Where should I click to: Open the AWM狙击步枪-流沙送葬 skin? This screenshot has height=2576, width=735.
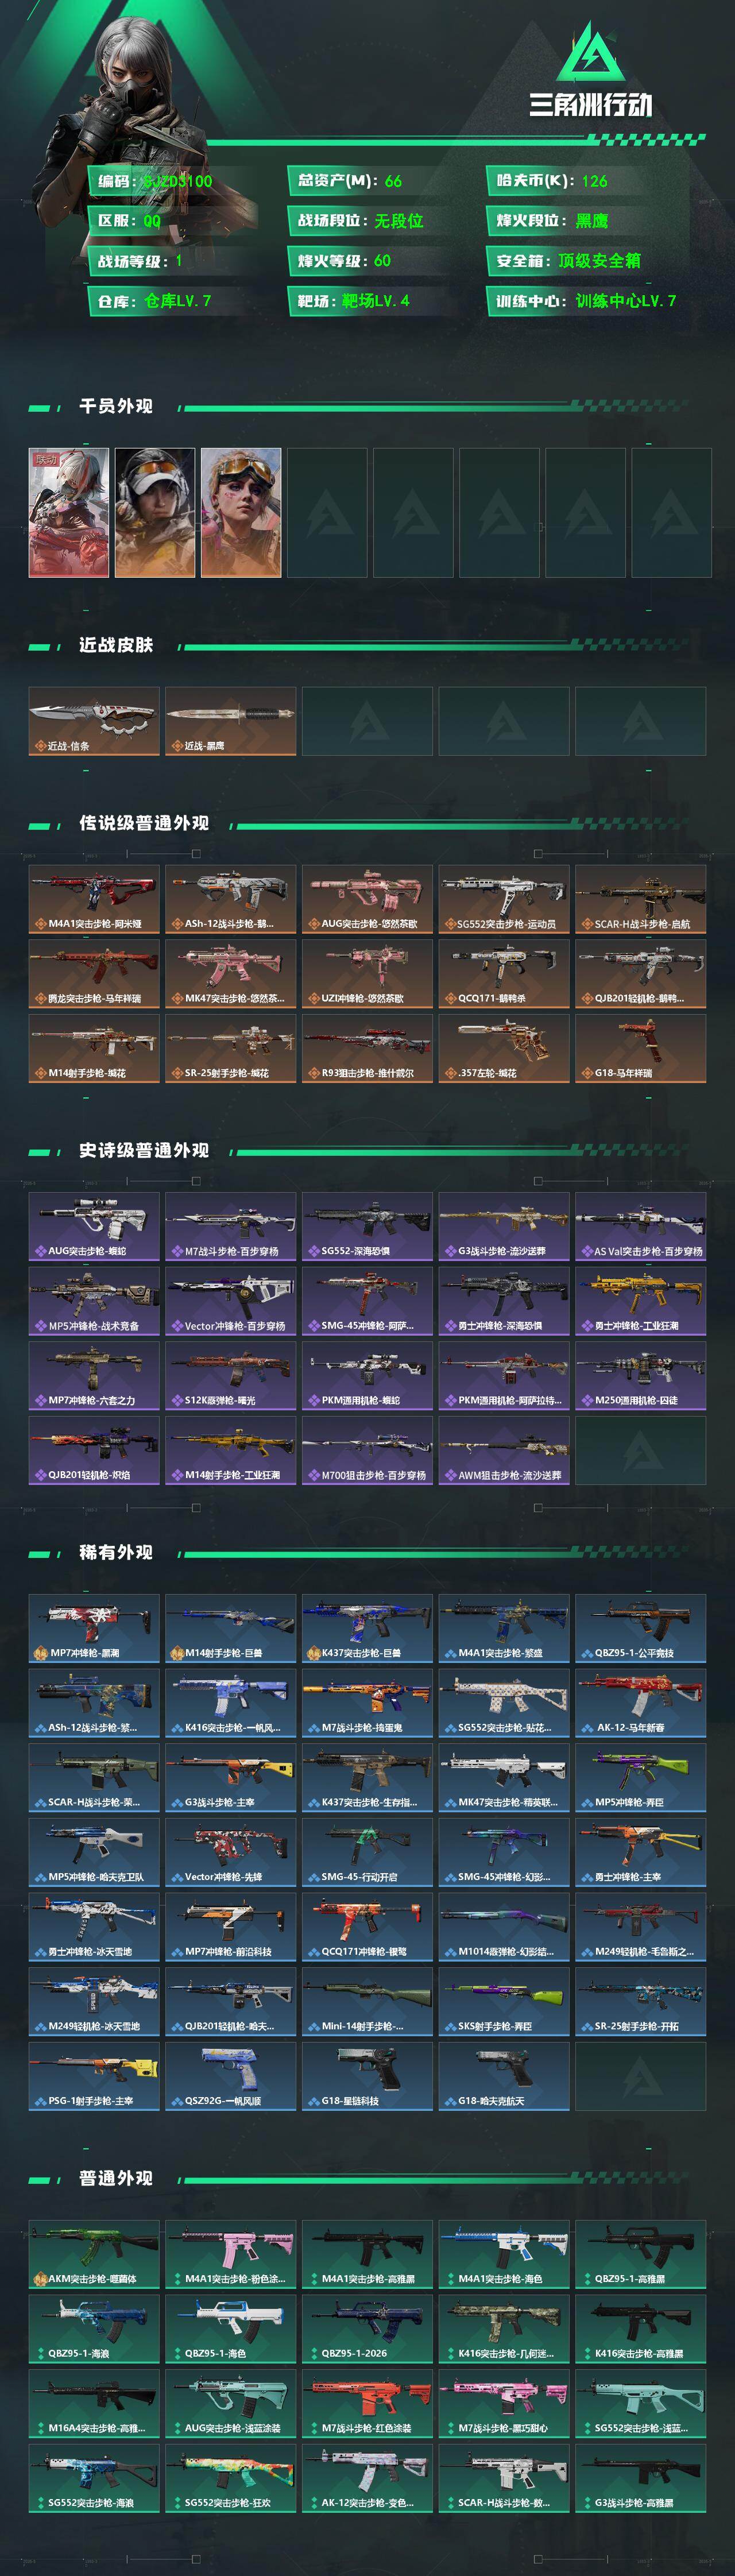(504, 1450)
